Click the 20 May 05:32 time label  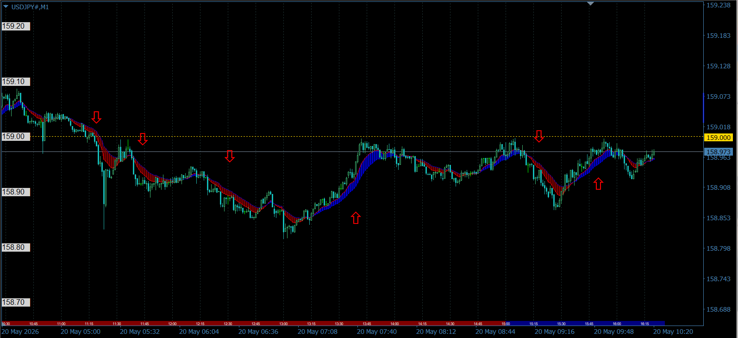click(140, 332)
